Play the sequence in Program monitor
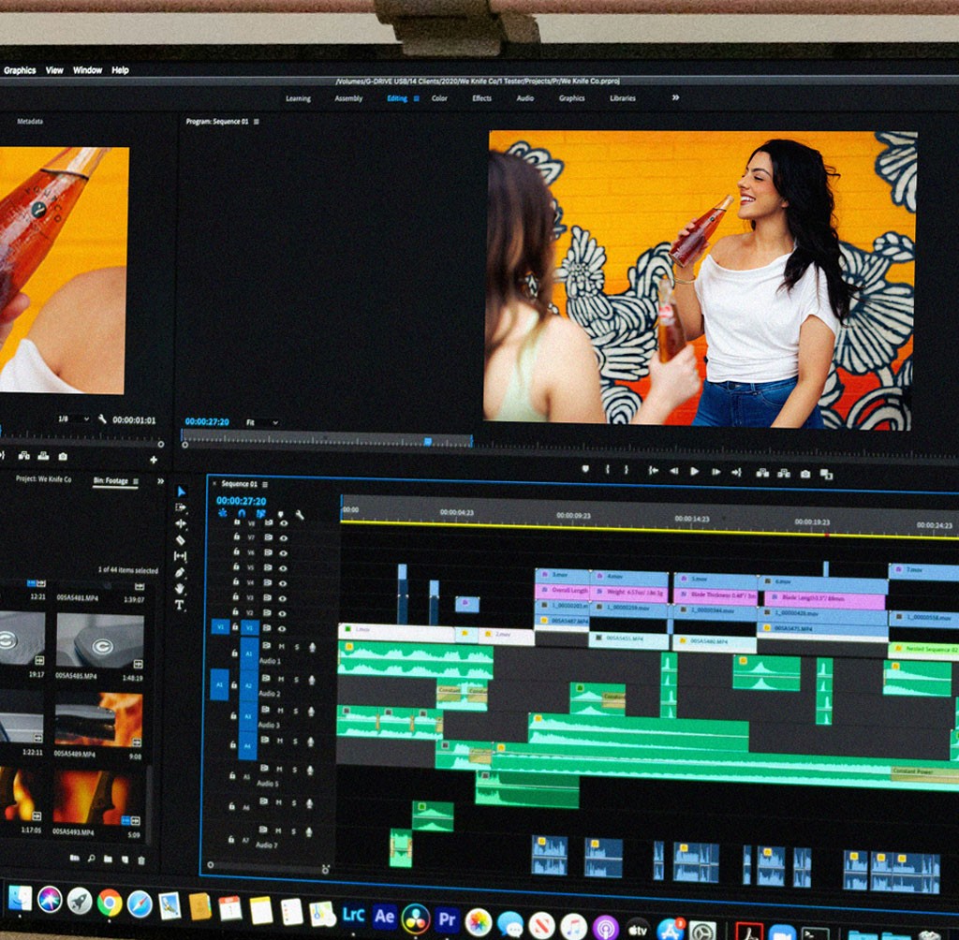The height and width of the screenshot is (940, 959). [x=695, y=472]
